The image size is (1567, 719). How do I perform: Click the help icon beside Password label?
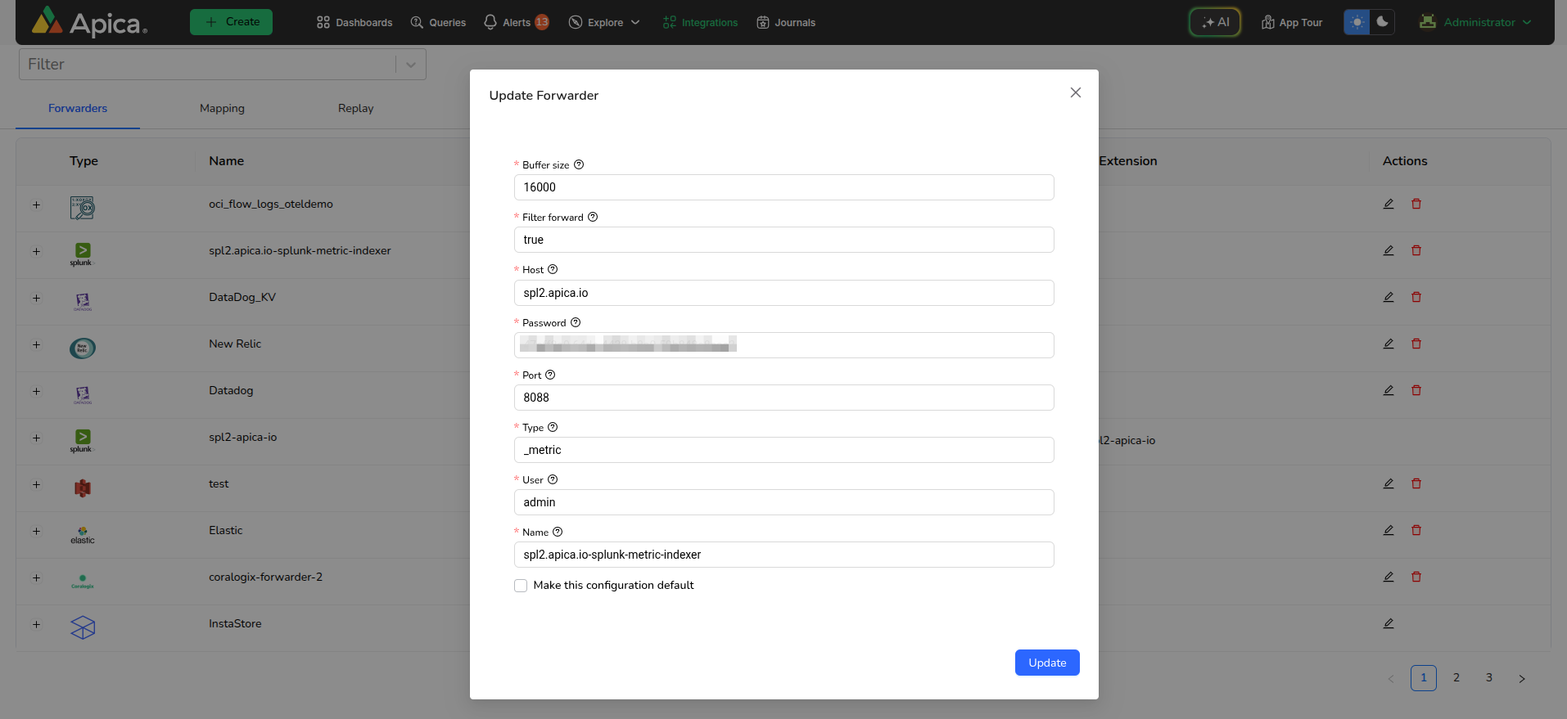click(576, 322)
